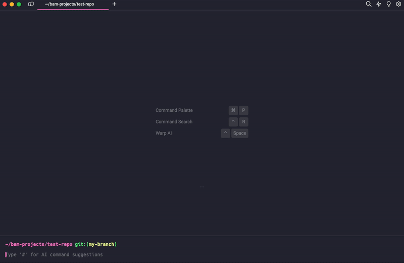Focus the command input field
The height and width of the screenshot is (263, 404).
tap(202, 254)
